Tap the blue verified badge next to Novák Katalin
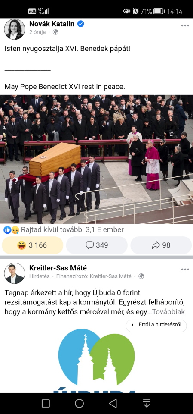Screen dimensions: 193x414 coord(80,24)
